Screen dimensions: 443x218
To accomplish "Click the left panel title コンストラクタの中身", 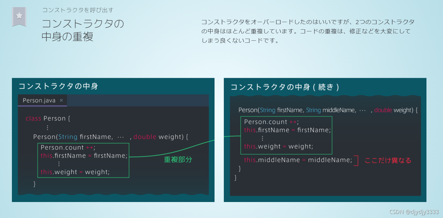I will pos(58,86).
